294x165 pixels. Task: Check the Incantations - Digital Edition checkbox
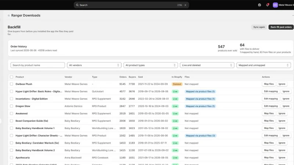click(x=11, y=99)
